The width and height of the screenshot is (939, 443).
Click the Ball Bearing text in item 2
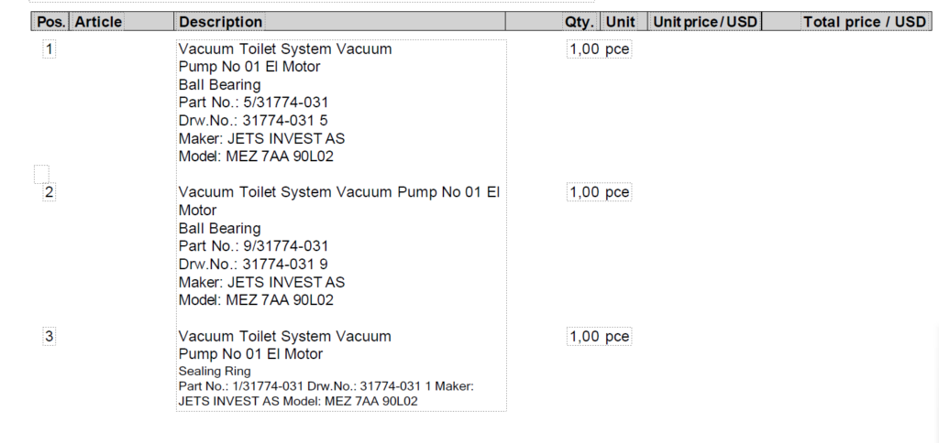tap(219, 229)
